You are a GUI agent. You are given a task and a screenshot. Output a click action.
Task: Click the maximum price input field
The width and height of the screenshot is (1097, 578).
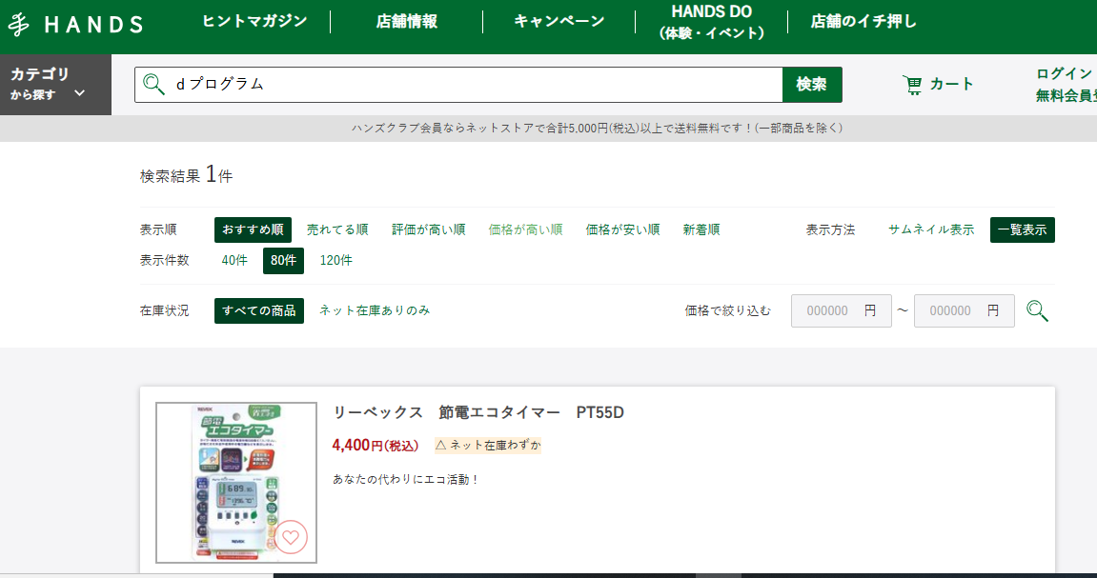click(965, 311)
